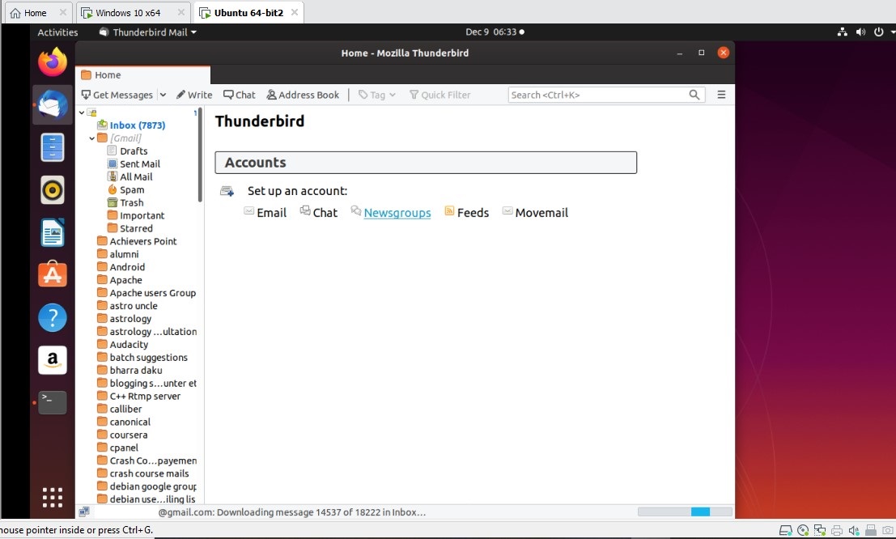Click the Thunderbird icon in the dock
This screenshot has height=539, width=896.
tap(53, 105)
